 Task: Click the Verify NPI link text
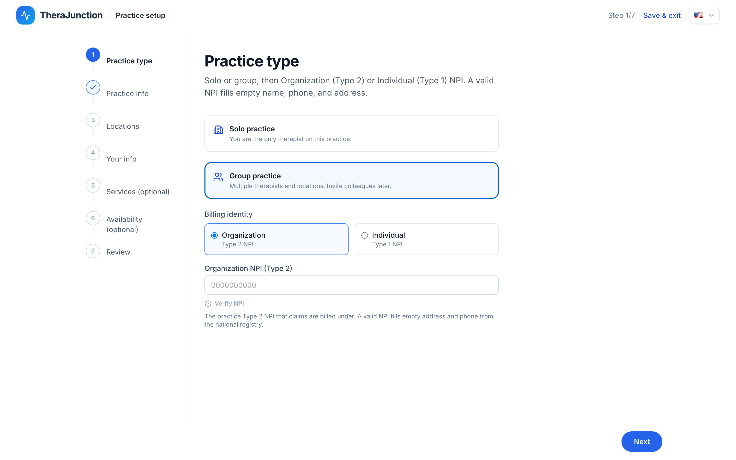[229, 304]
